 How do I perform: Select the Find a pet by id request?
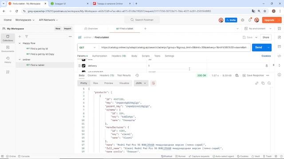[x=37, y=49]
